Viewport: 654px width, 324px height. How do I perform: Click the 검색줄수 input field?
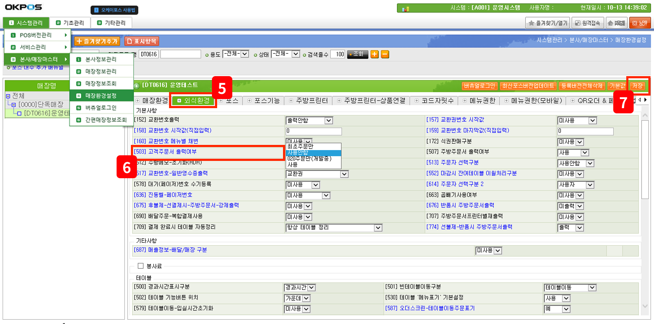(338, 54)
